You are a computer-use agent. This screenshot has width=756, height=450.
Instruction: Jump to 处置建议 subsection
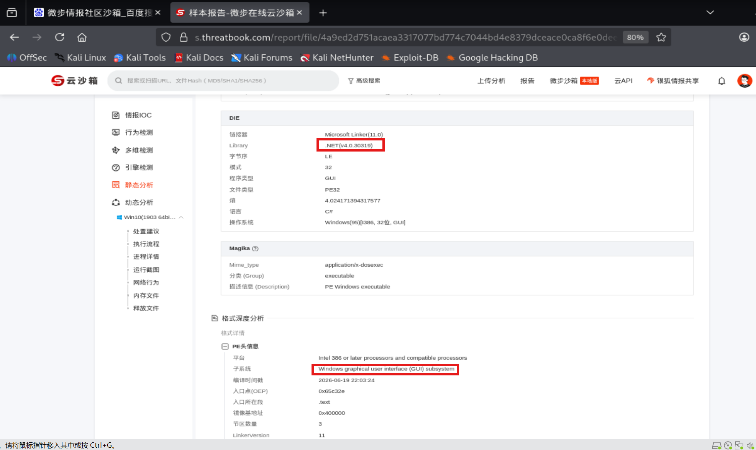click(146, 232)
